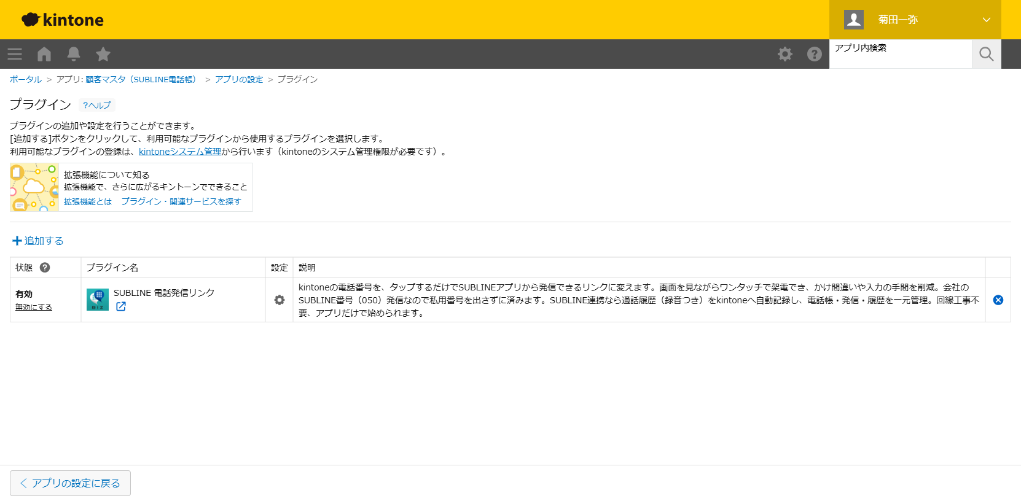Image resolution: width=1021 pixels, height=501 pixels.
Task: Open kintoneシステム管理 link
Action: tap(180, 151)
